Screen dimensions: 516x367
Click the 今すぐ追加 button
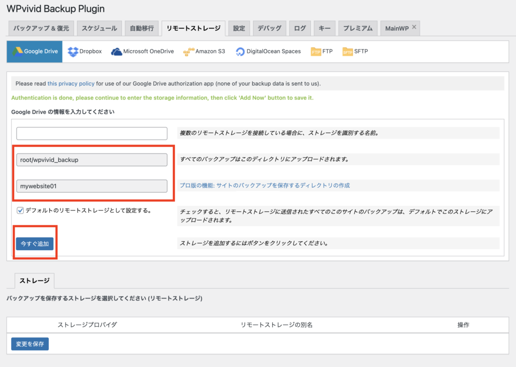(35, 244)
